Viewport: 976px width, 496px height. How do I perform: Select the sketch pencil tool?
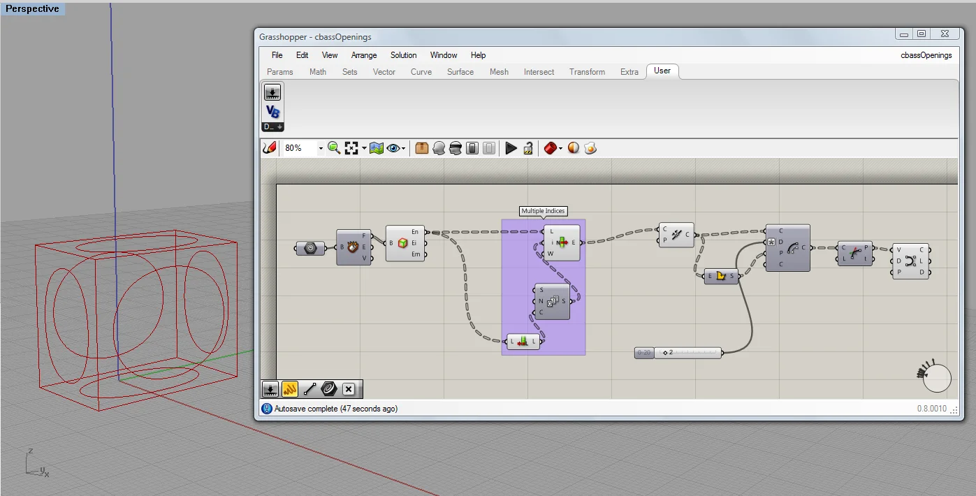(x=270, y=148)
